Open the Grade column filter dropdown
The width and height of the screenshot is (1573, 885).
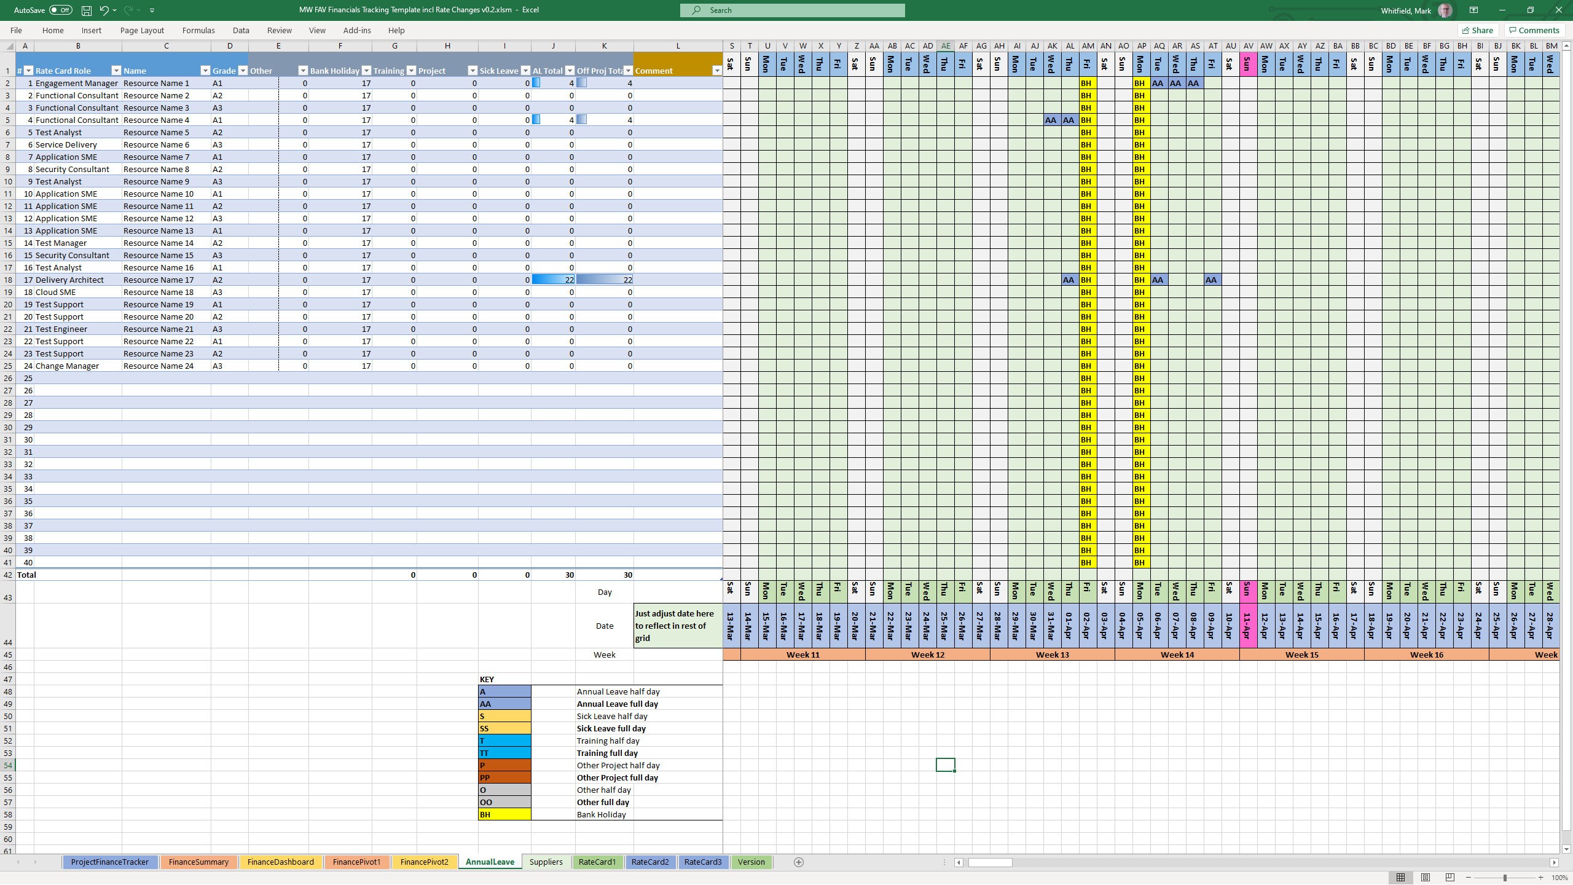[x=243, y=70]
